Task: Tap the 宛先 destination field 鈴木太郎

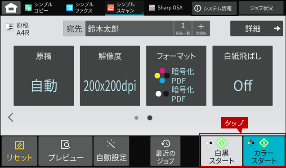Action: point(130,28)
